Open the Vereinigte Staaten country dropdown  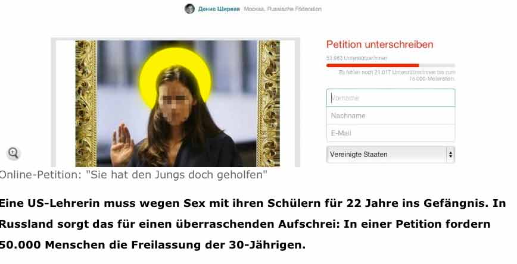[x=391, y=155]
